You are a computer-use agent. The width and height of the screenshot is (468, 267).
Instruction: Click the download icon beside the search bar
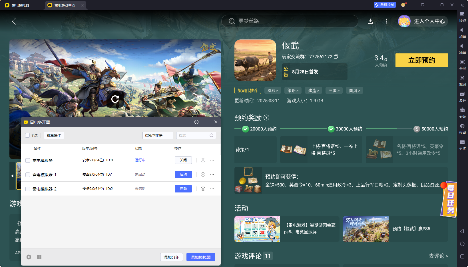(370, 21)
